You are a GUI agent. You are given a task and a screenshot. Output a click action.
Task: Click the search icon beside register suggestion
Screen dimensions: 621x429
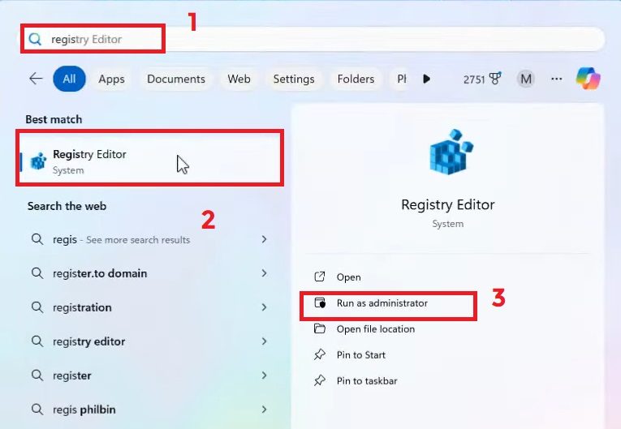coord(37,375)
